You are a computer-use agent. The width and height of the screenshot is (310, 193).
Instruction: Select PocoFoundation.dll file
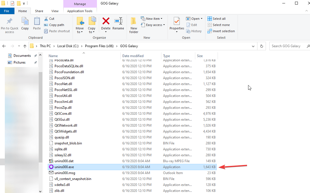click(132, 72)
